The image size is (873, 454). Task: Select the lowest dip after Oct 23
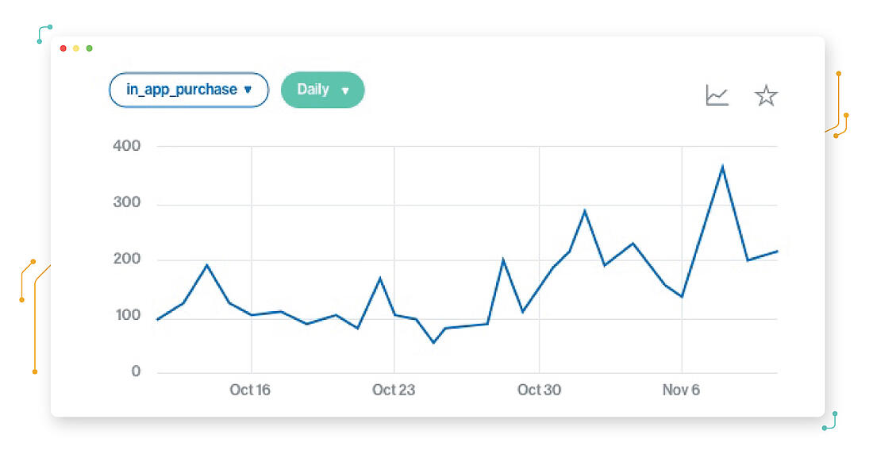[x=433, y=342]
